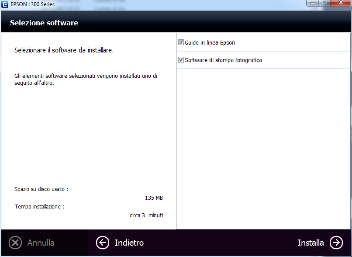Click the EPSON app icon in title bar
Image resolution: width=352 pixels, height=257 pixels.
click(x=5, y=4)
